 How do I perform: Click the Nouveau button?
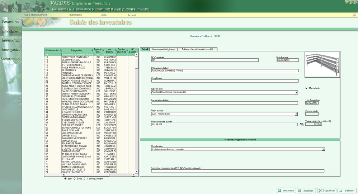286,191
